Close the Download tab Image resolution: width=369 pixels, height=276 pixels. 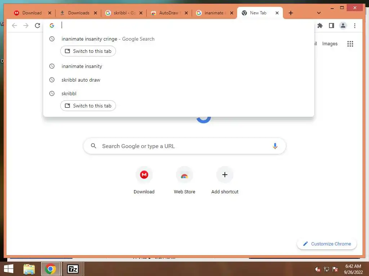50,13
